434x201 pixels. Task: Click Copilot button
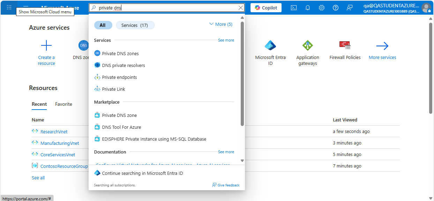tap(266, 8)
